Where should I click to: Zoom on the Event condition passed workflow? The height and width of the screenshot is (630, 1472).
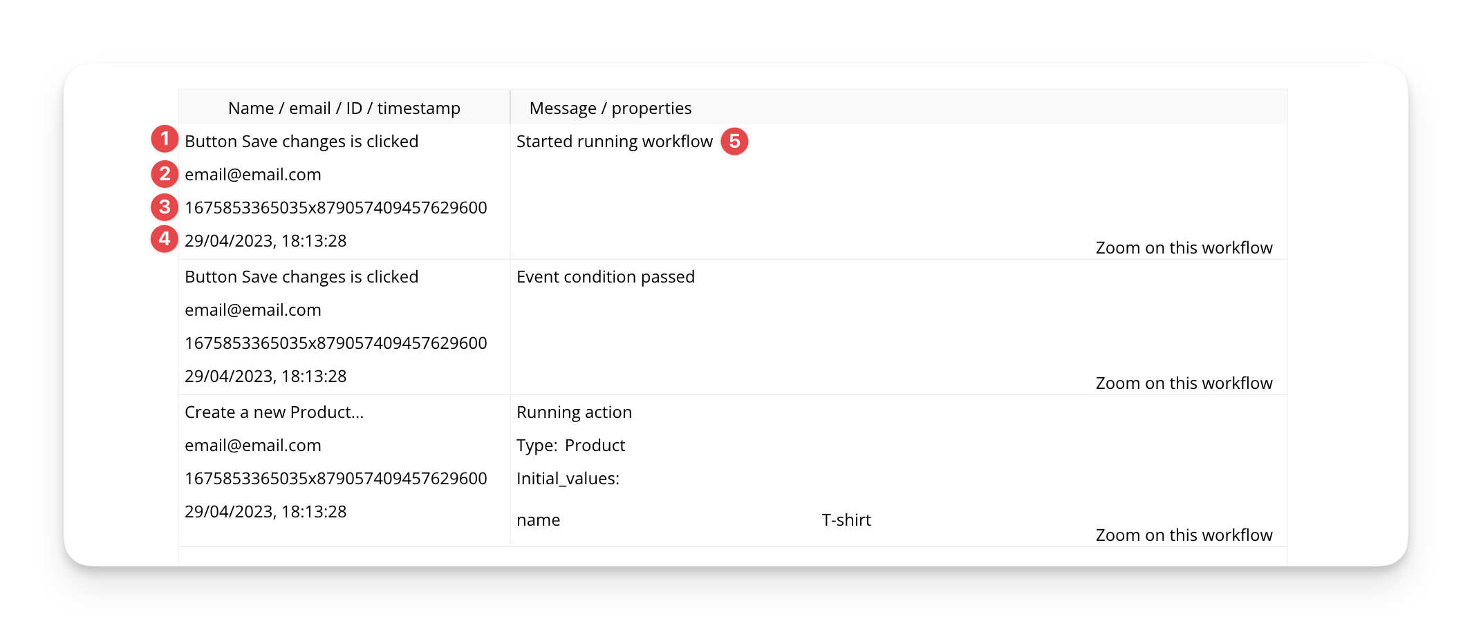coord(1183,383)
